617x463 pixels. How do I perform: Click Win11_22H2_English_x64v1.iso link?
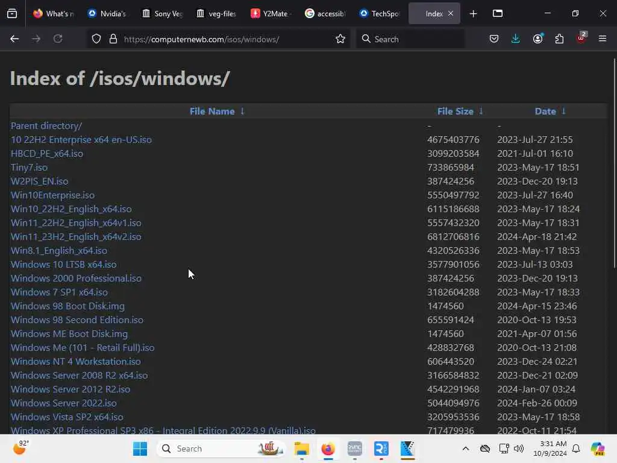tap(76, 223)
